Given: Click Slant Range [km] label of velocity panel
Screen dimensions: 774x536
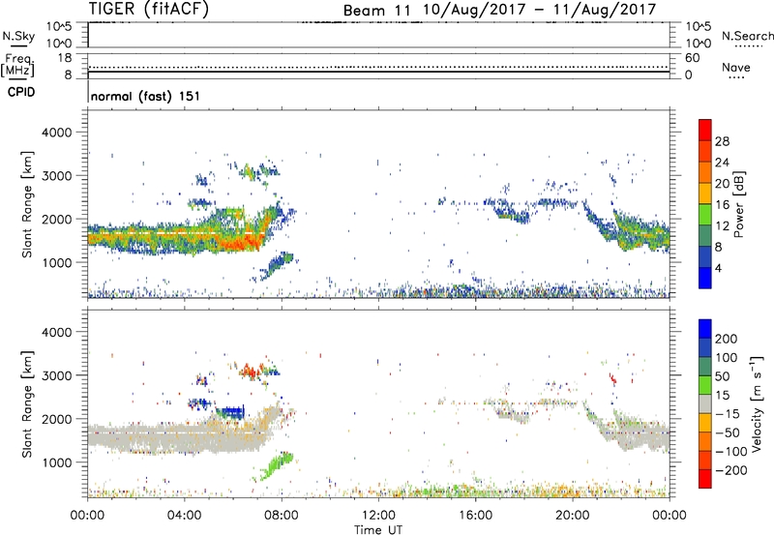Looking at the screenshot, I should click(x=27, y=403).
